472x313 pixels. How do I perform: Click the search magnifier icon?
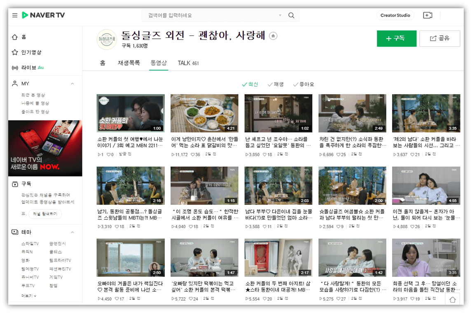(291, 15)
